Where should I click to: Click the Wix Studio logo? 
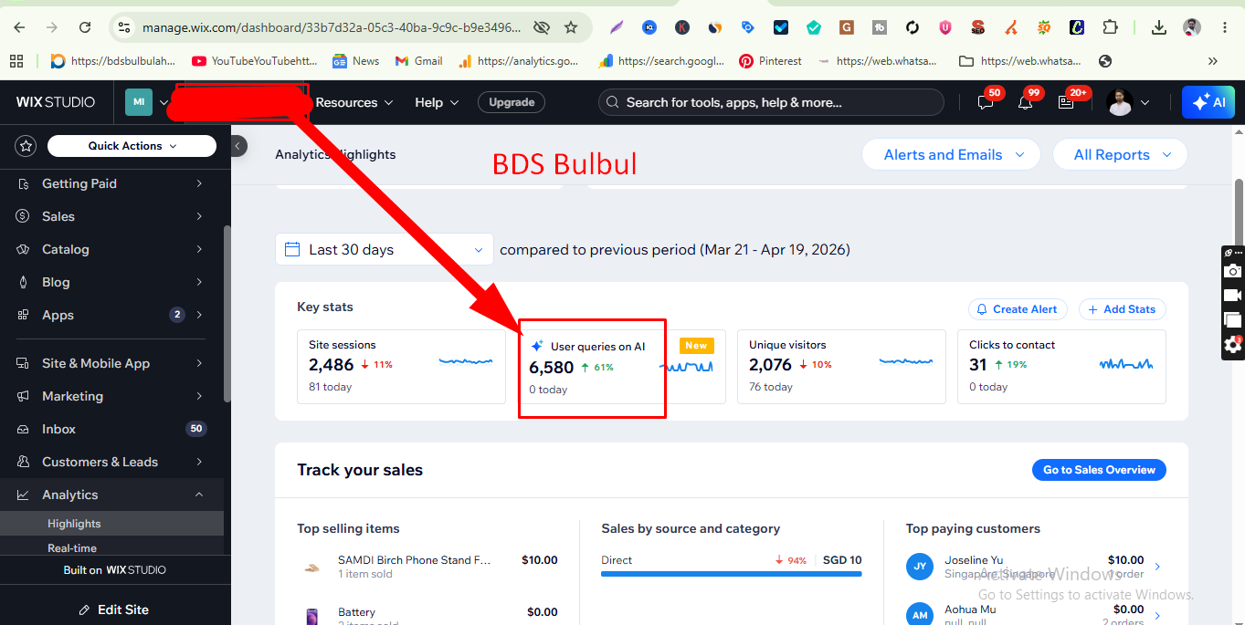56,102
